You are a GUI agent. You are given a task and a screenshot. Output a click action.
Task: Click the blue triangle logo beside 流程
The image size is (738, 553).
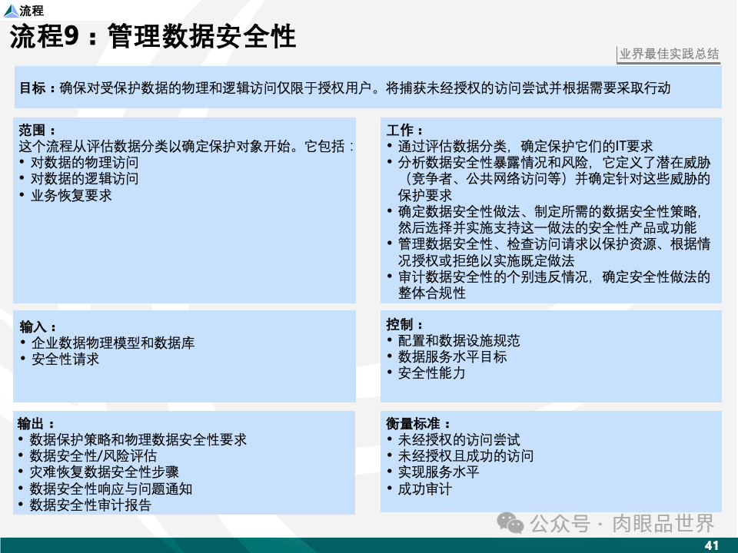(x=11, y=11)
